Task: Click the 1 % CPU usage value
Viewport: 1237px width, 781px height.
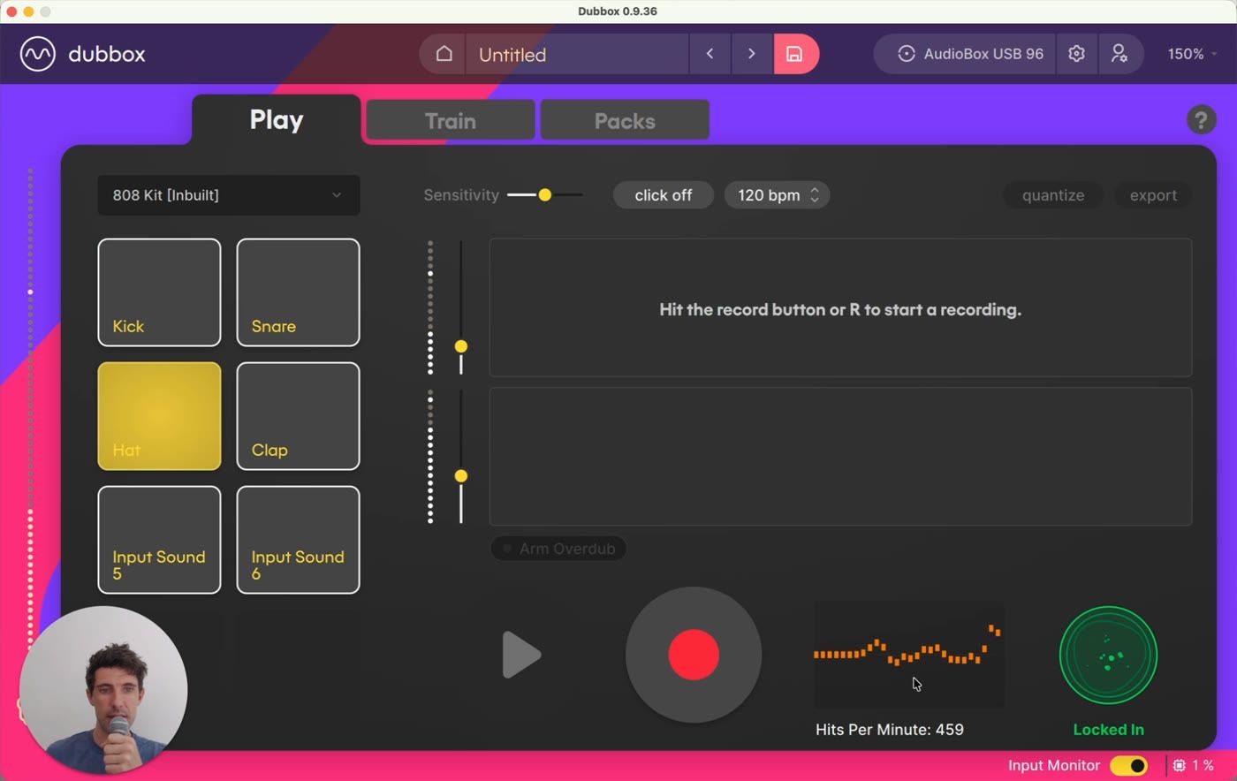Action: click(x=1203, y=765)
